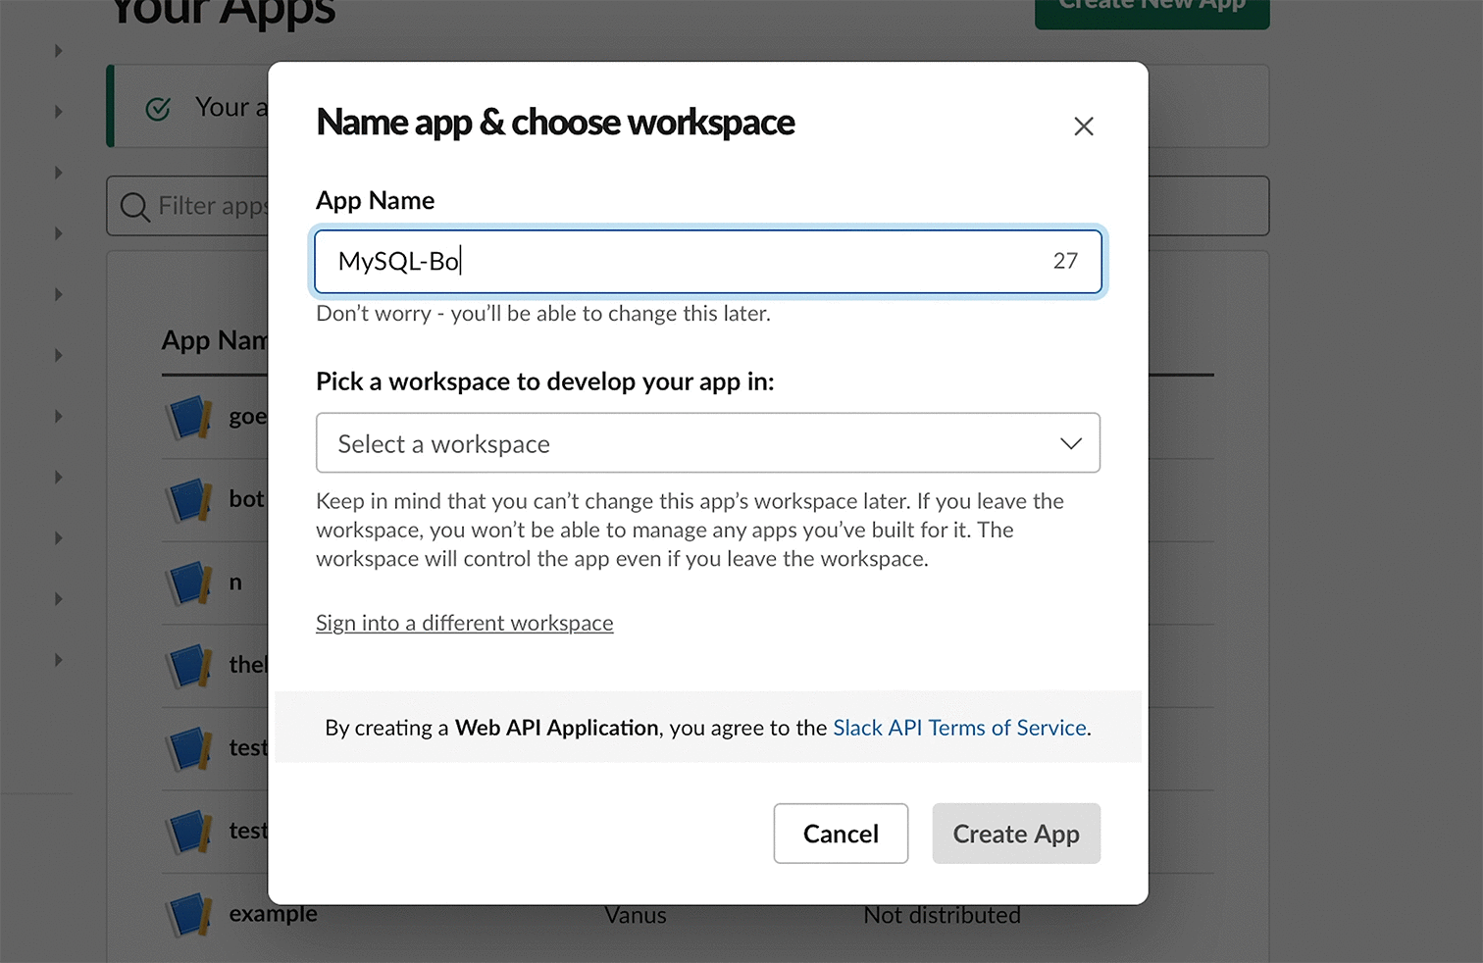Click the App Name text field

tap(707, 262)
